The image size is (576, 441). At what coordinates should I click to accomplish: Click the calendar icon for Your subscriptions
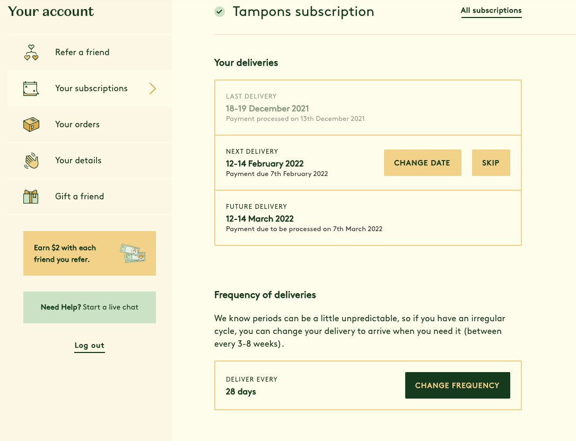point(31,89)
